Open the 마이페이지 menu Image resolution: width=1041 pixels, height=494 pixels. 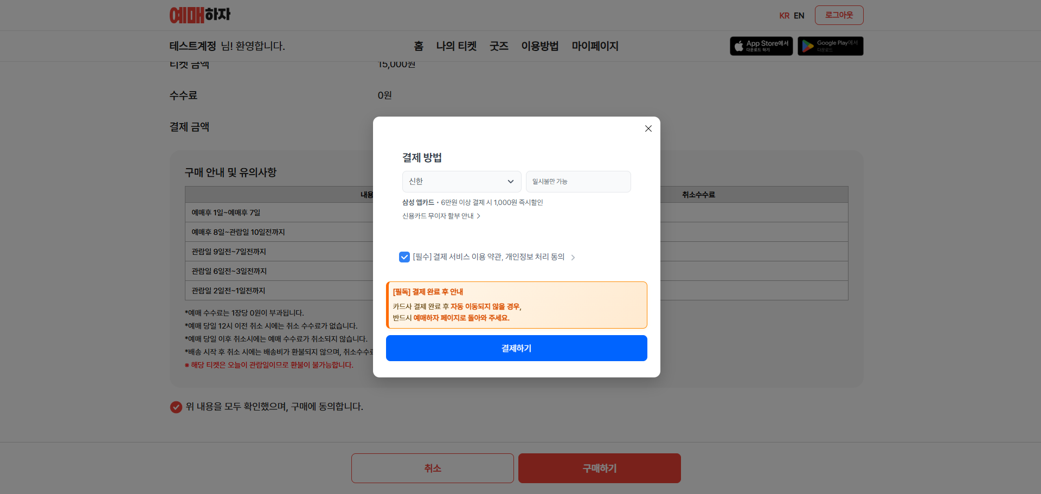pyautogui.click(x=595, y=46)
